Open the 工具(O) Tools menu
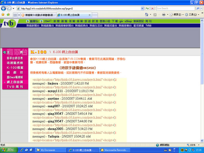Viewport: 204px width, 153px height. [192, 15]
